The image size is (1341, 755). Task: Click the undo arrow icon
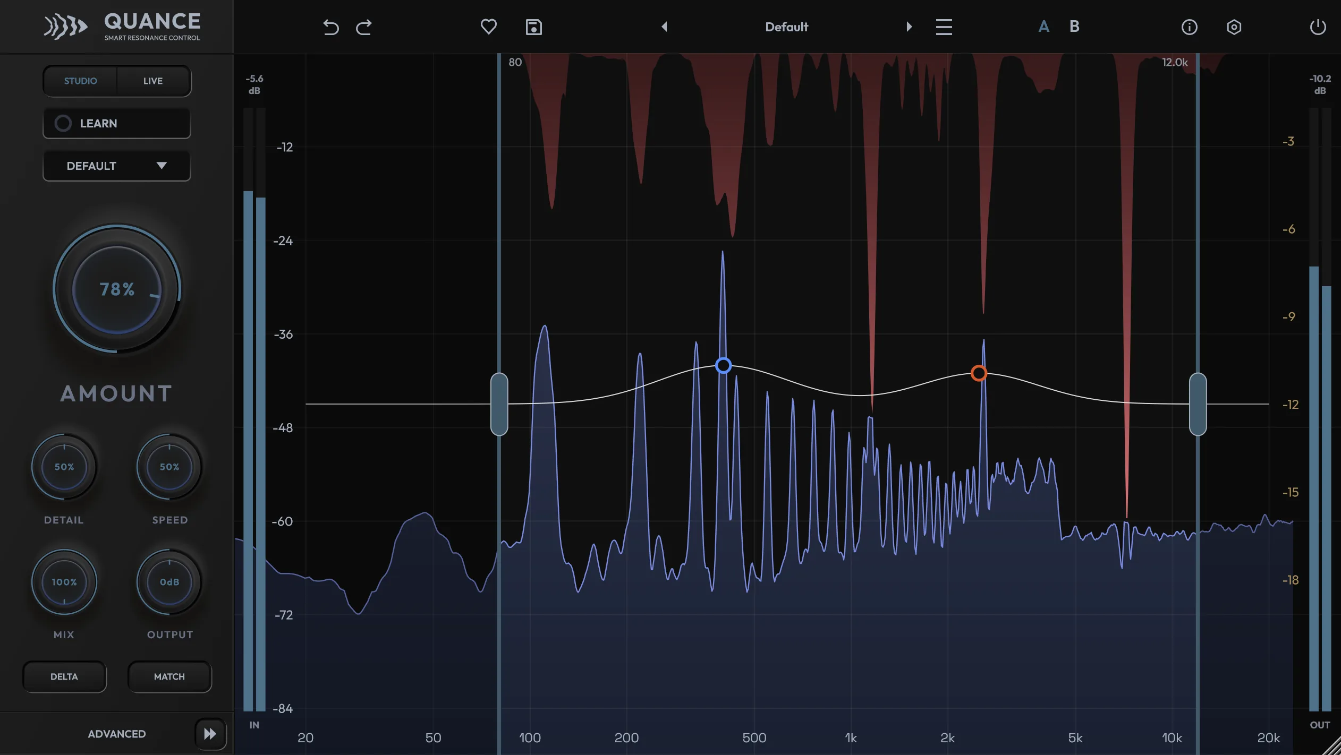330,27
